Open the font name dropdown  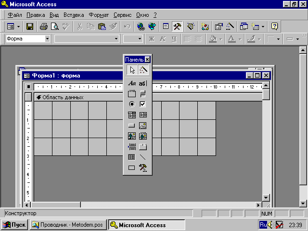116,38
